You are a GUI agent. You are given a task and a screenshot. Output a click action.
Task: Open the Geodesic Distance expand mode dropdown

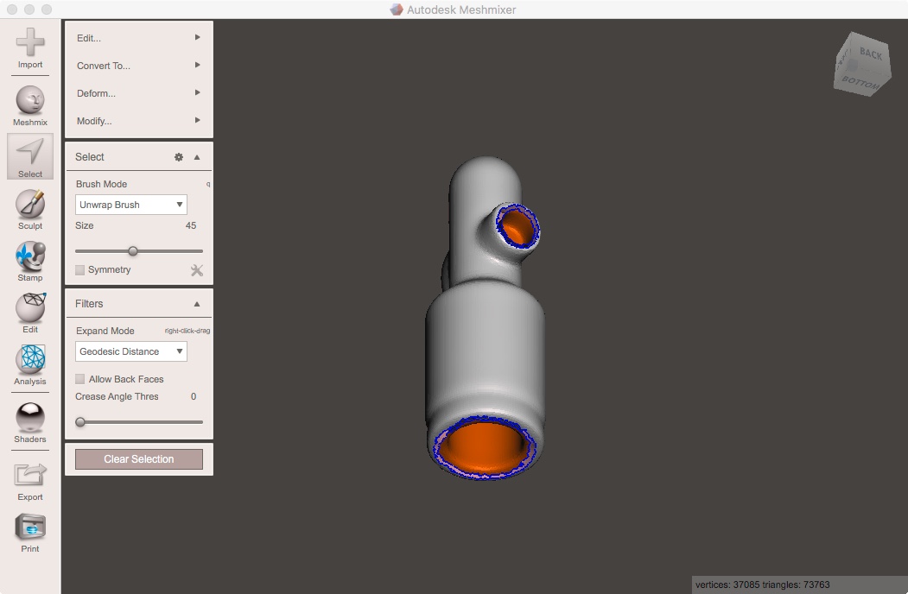pos(130,351)
